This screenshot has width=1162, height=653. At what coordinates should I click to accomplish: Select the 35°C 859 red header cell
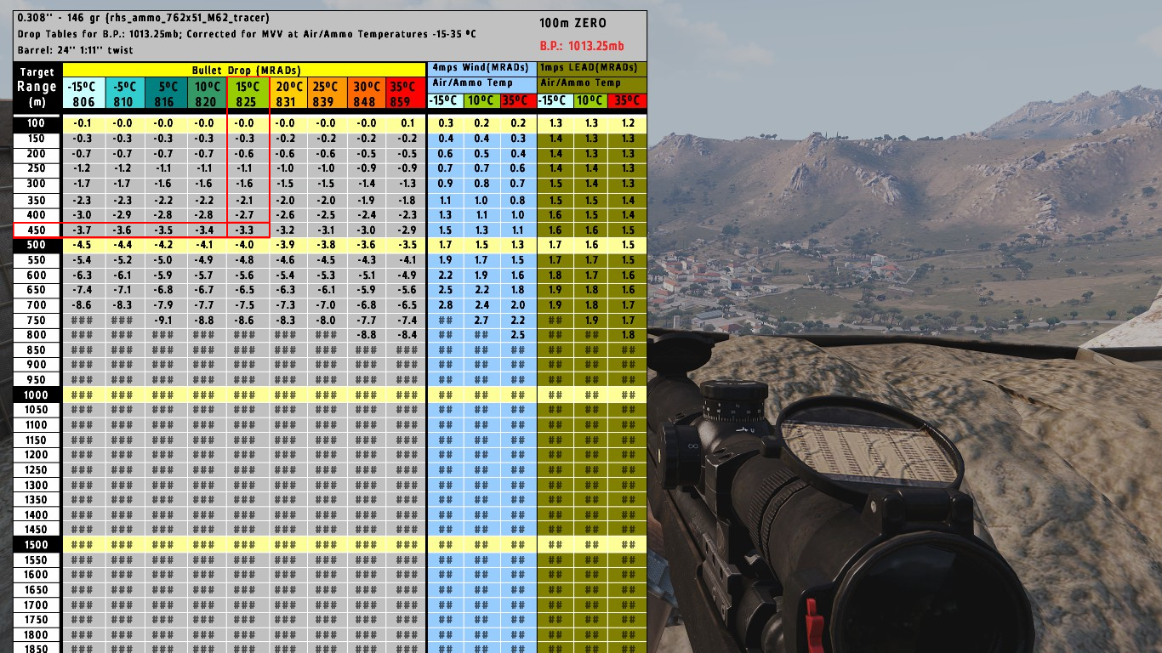tap(404, 94)
